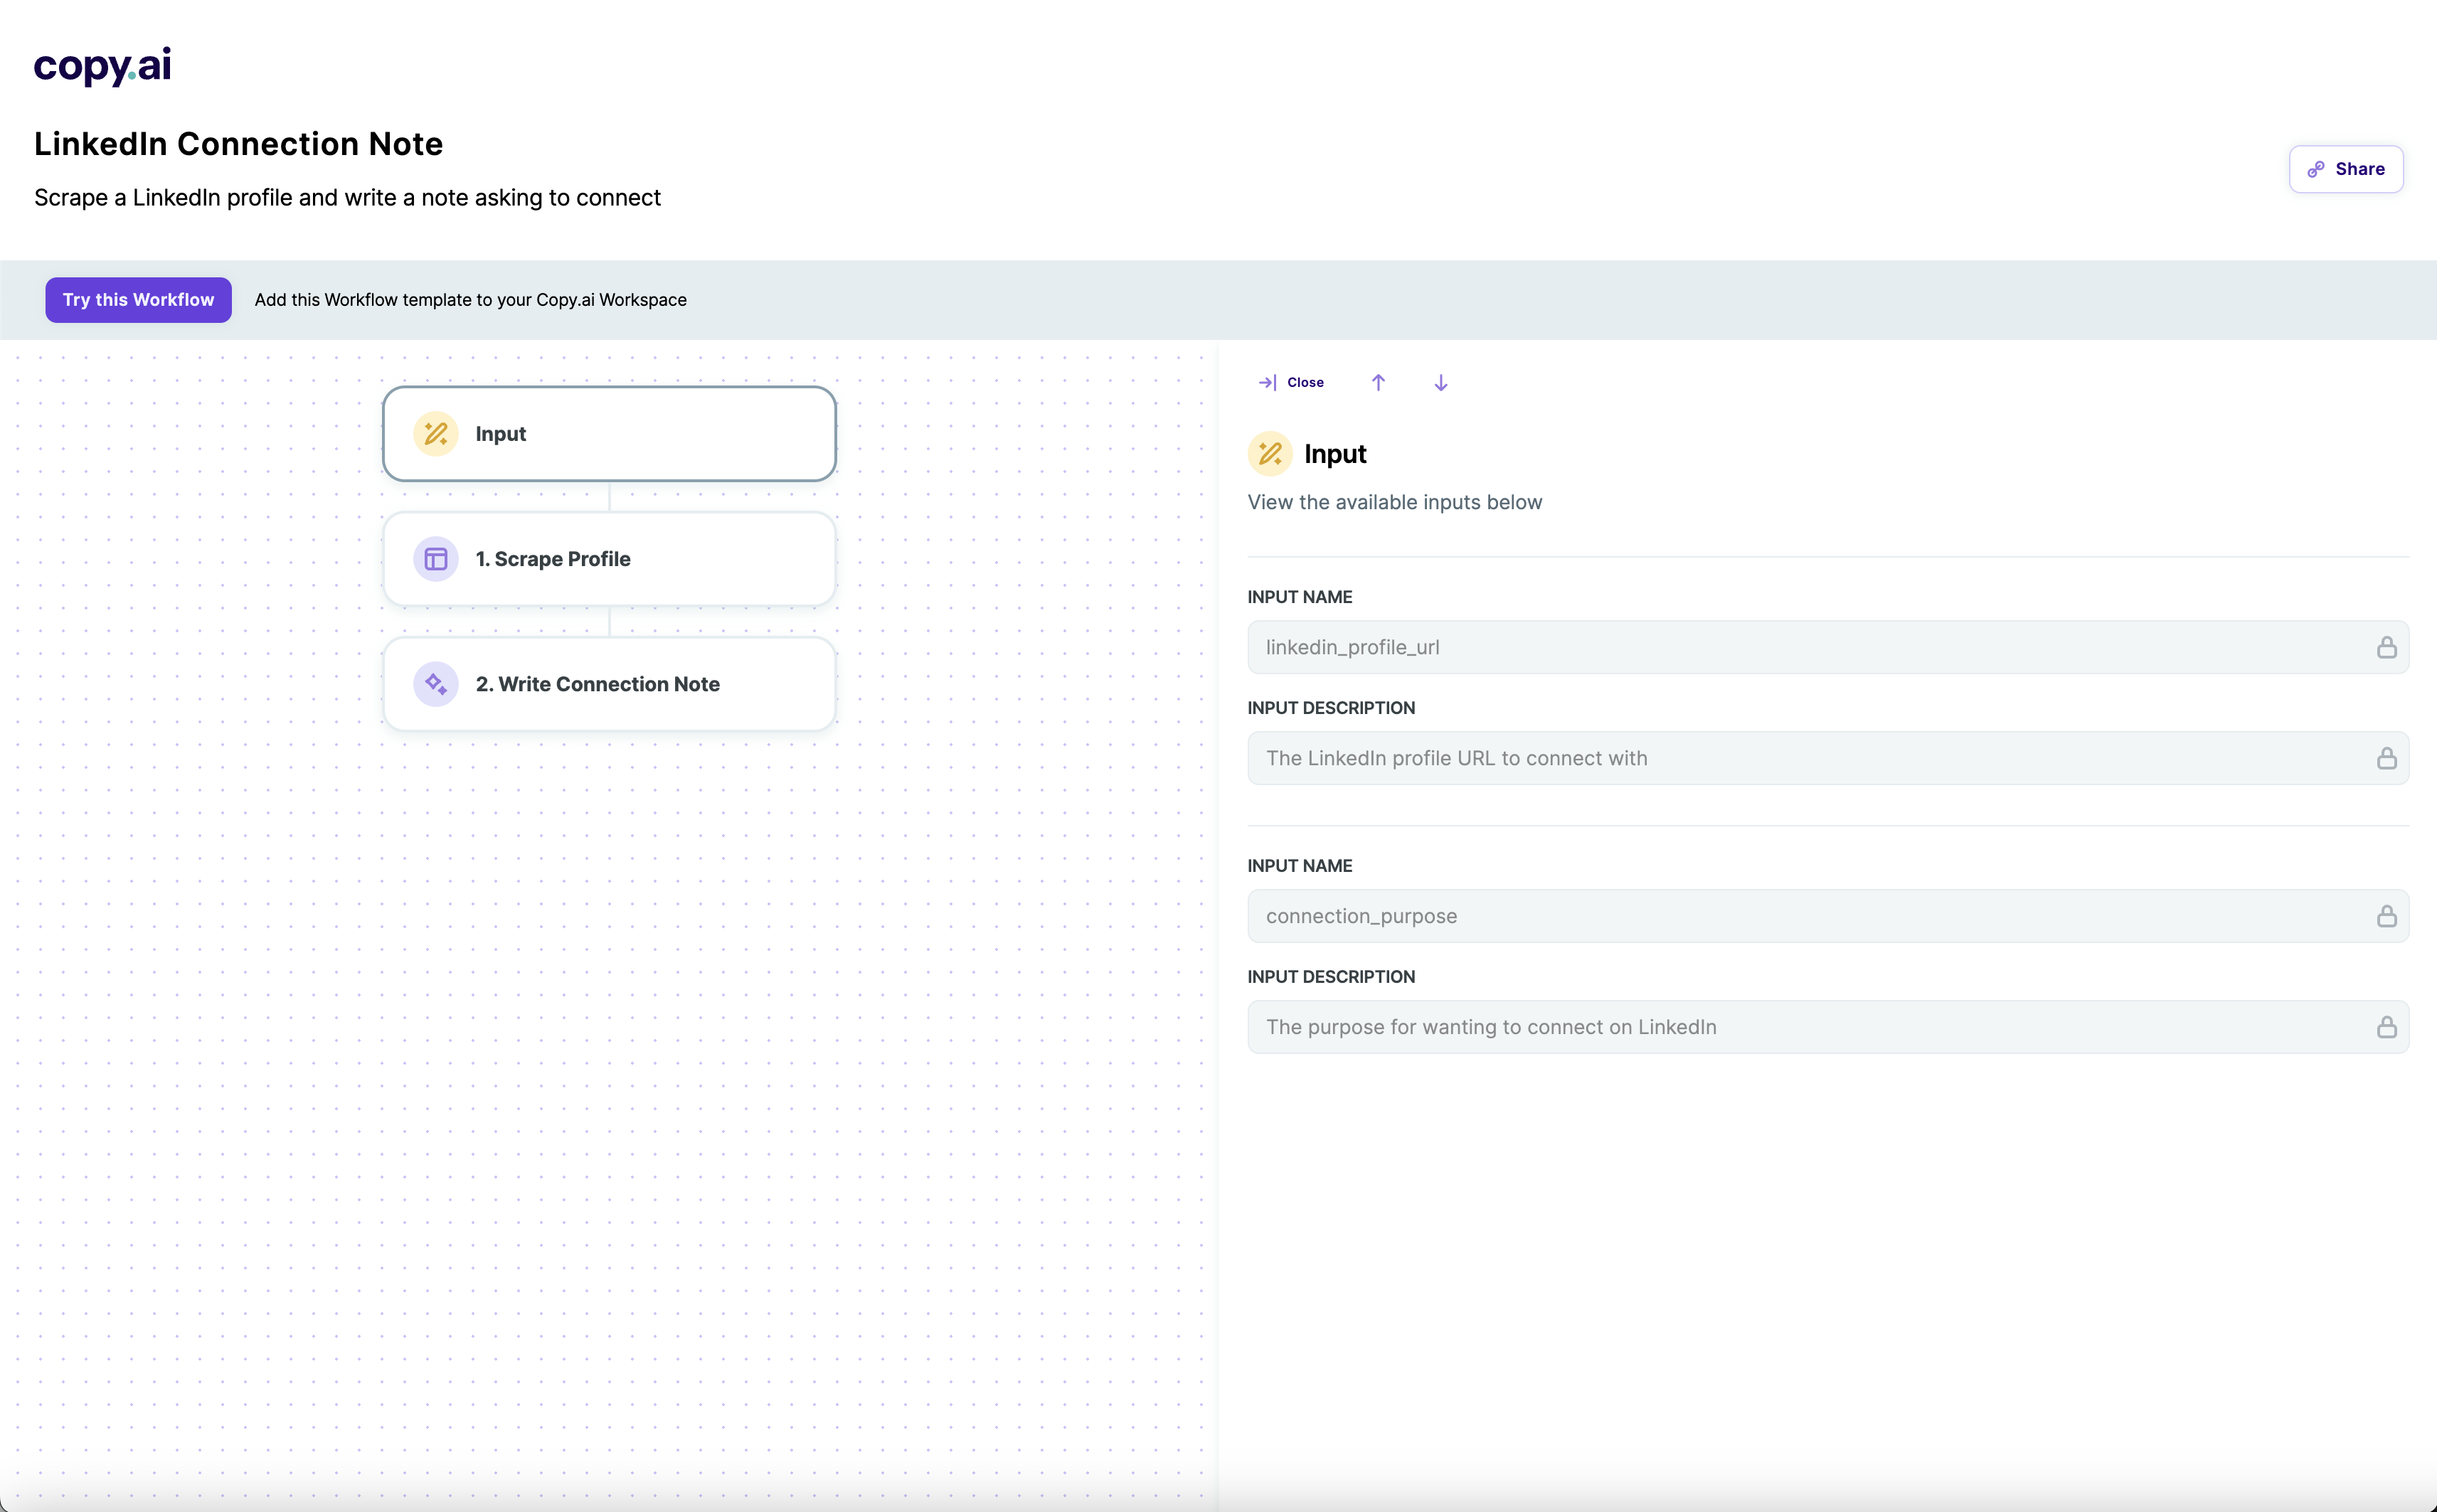The height and width of the screenshot is (1512, 2437).
Task: Open the Scrape Profile workflow step
Action: tap(610, 558)
